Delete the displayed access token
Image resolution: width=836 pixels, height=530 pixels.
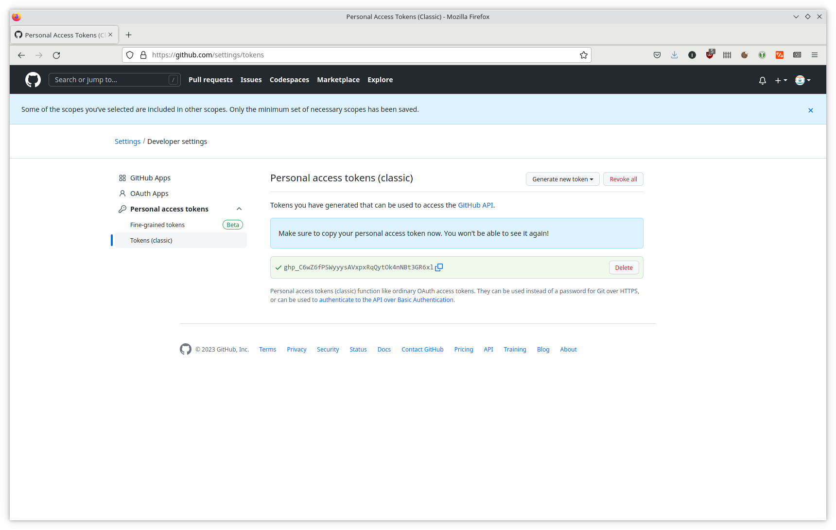click(624, 268)
